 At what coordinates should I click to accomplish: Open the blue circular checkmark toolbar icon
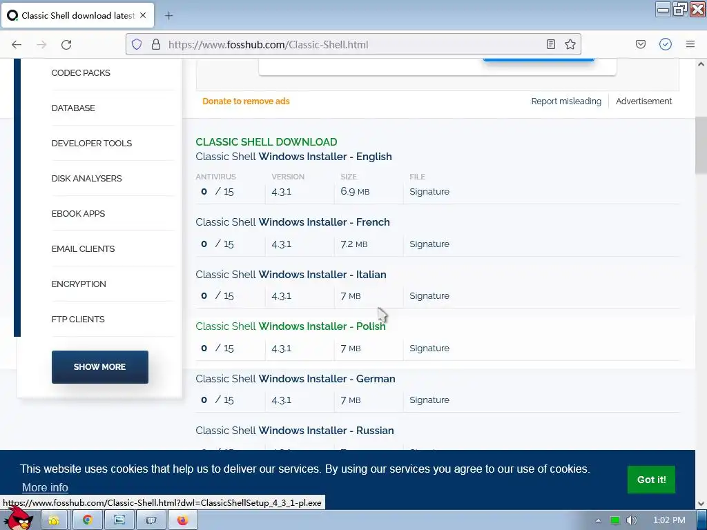[x=666, y=44]
